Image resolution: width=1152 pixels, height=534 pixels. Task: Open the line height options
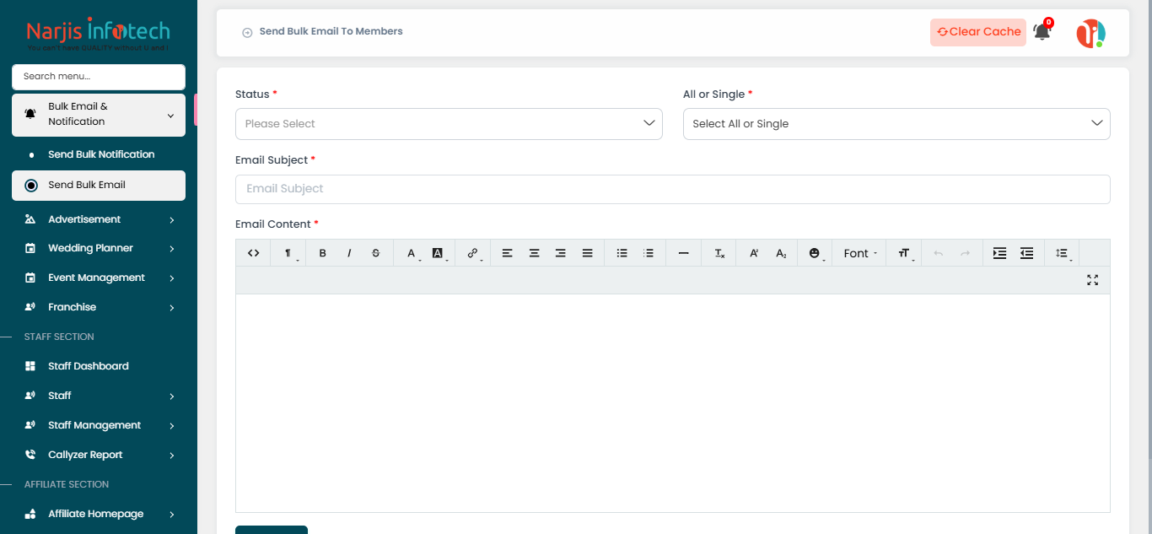(1063, 253)
